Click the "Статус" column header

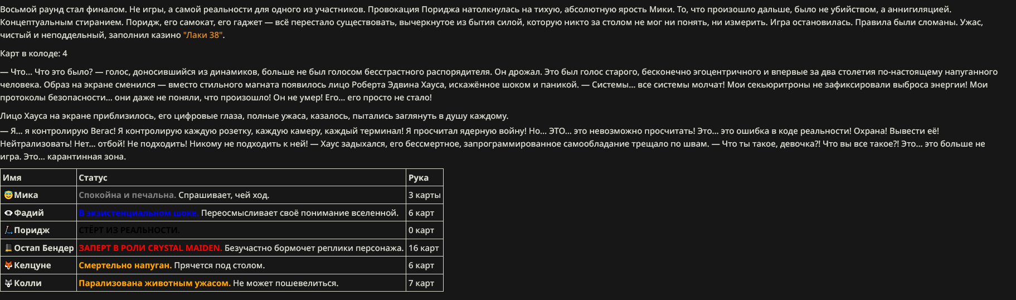[x=93, y=178]
